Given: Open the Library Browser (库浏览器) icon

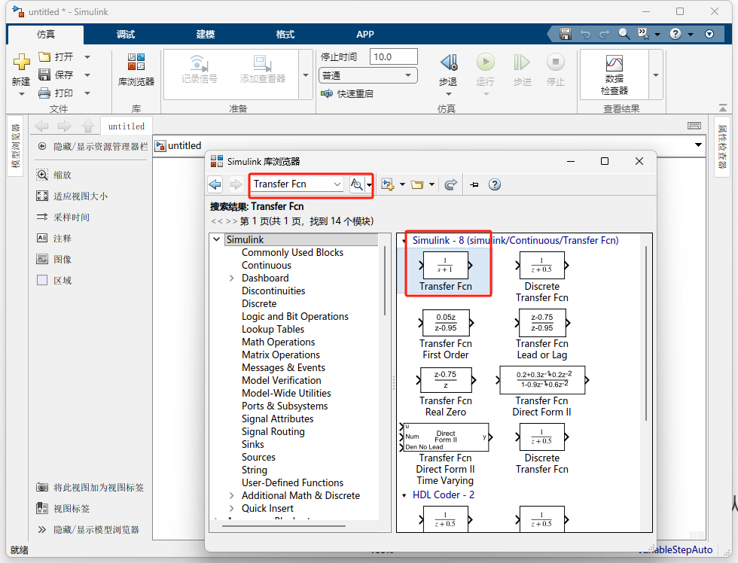Looking at the screenshot, I should pyautogui.click(x=136, y=62).
